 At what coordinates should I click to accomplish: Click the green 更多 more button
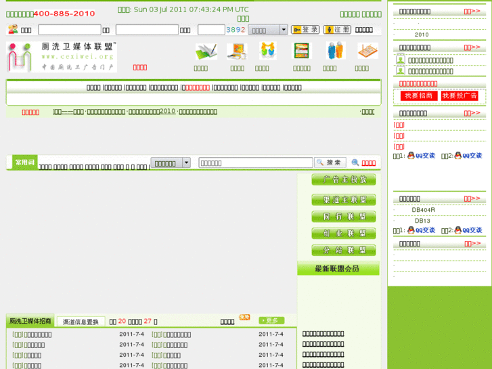[271, 320]
